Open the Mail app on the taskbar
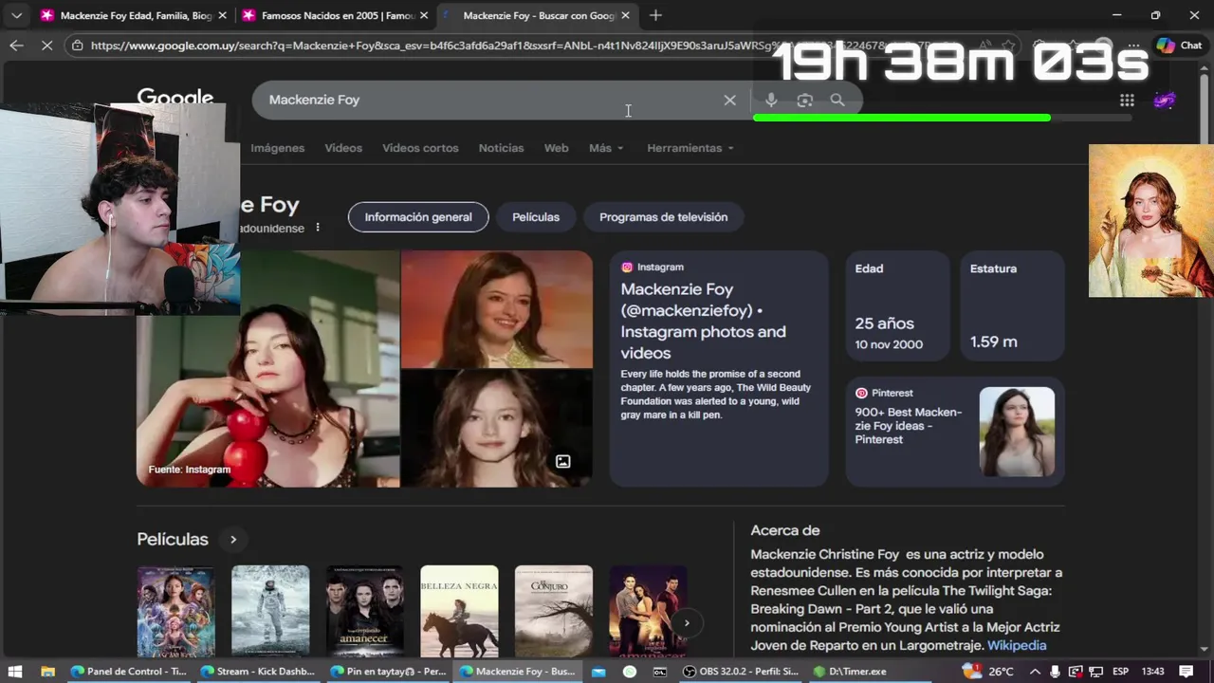Image resolution: width=1214 pixels, height=683 pixels. 598,672
